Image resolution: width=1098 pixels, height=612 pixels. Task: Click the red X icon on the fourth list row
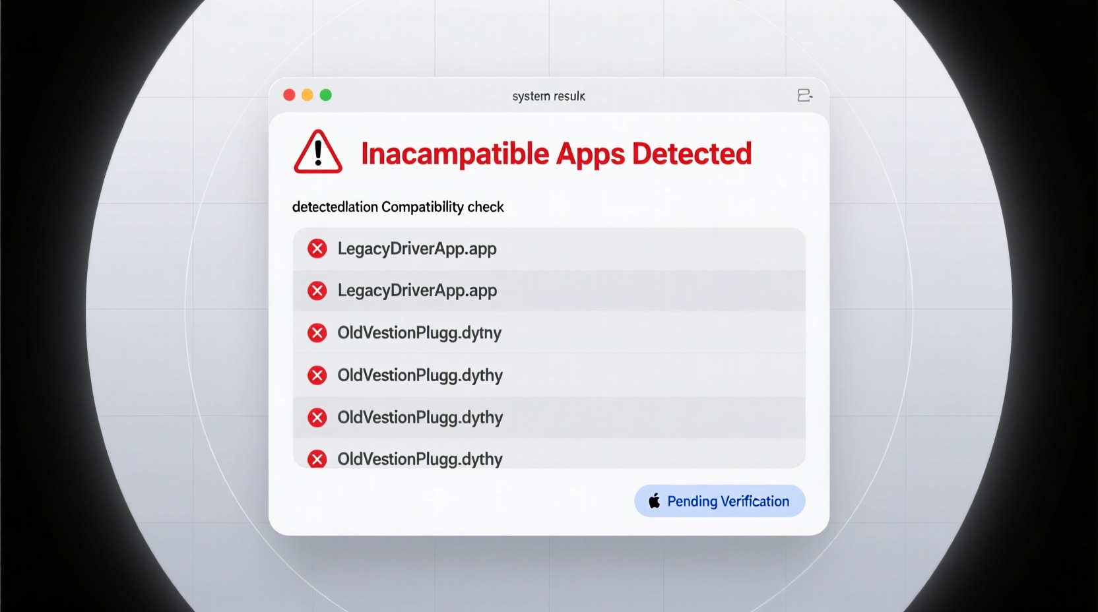tap(317, 375)
